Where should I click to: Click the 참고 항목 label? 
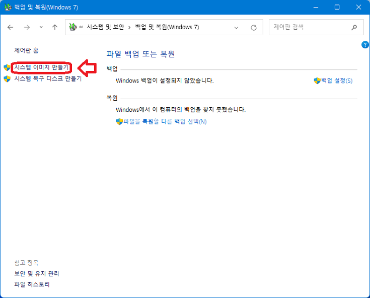coord(26,263)
